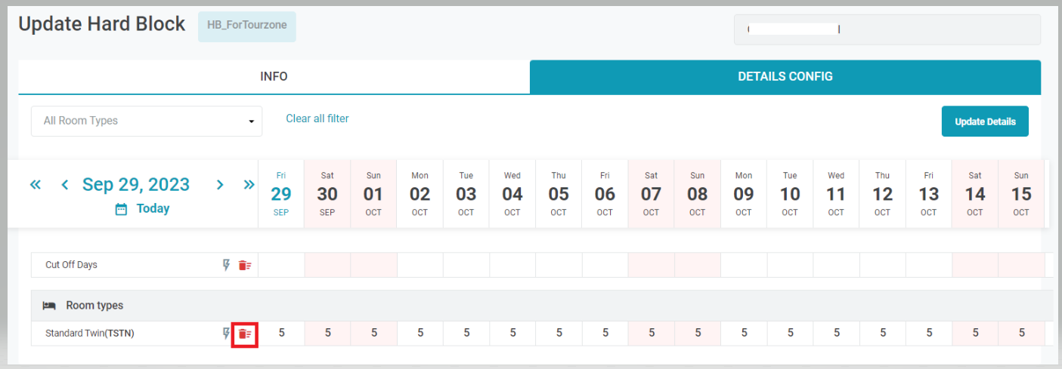Click the search field at top right
The height and width of the screenshot is (369, 1062).
click(887, 29)
